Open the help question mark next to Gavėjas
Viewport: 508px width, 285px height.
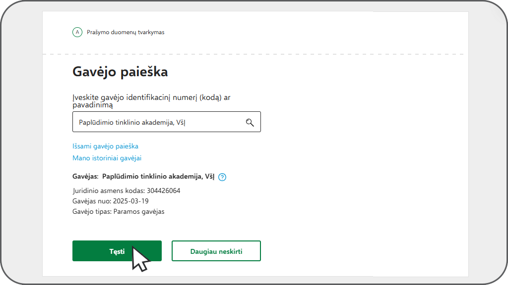tap(222, 177)
